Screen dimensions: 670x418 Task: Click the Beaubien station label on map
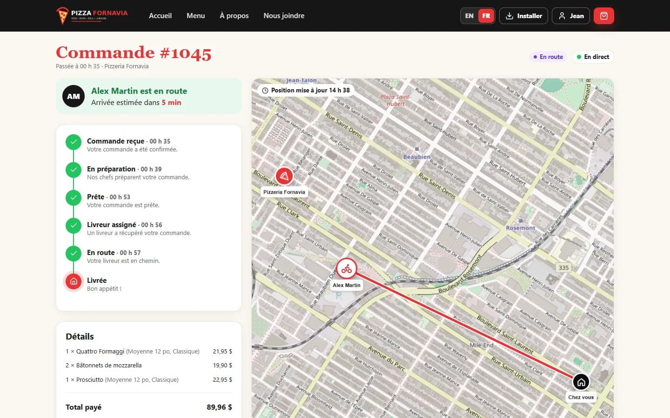[x=417, y=157]
